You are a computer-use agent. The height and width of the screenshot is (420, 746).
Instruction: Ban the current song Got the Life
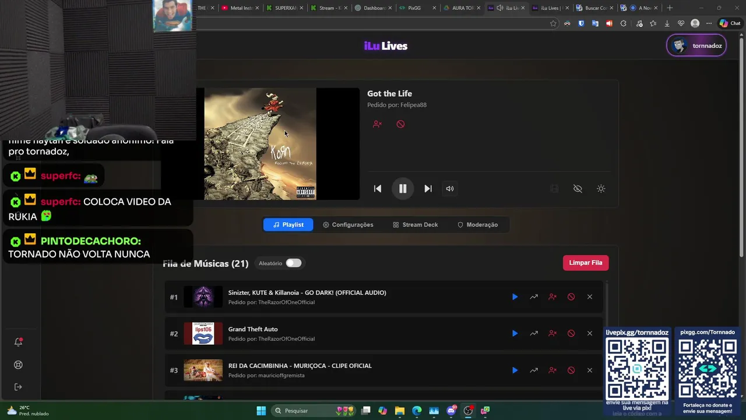pyautogui.click(x=400, y=124)
